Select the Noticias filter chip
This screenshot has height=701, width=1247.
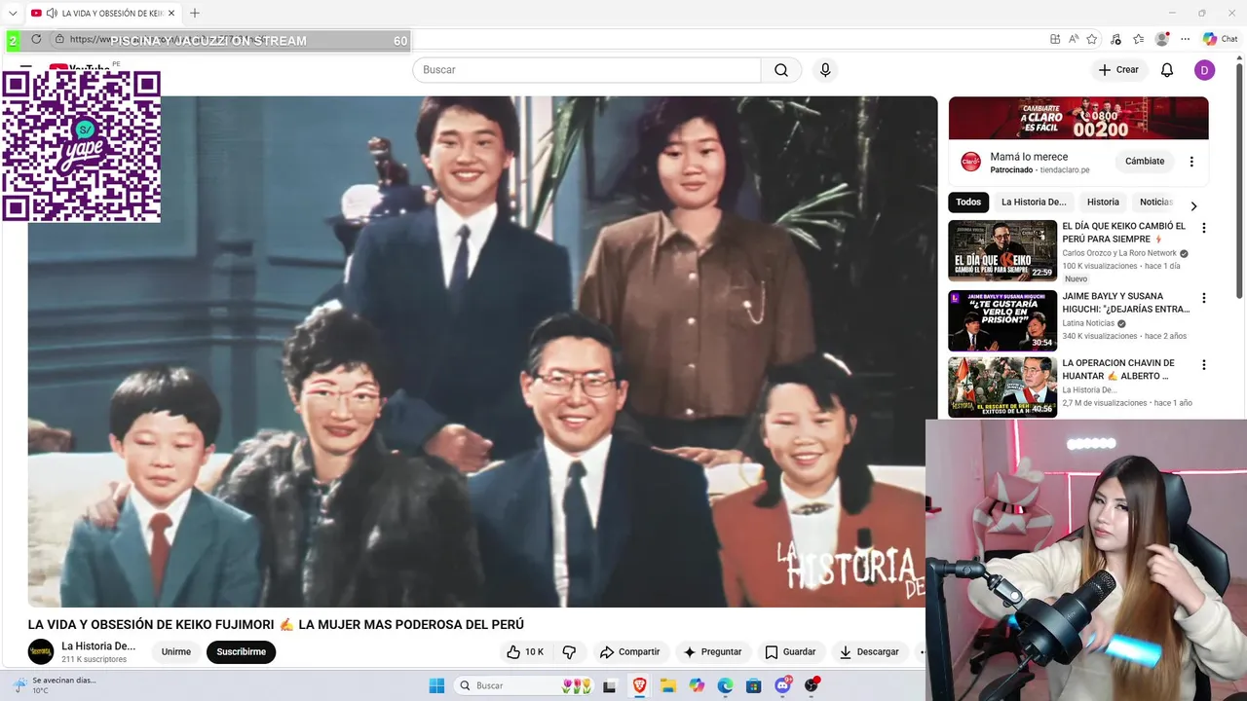pyautogui.click(x=1155, y=203)
